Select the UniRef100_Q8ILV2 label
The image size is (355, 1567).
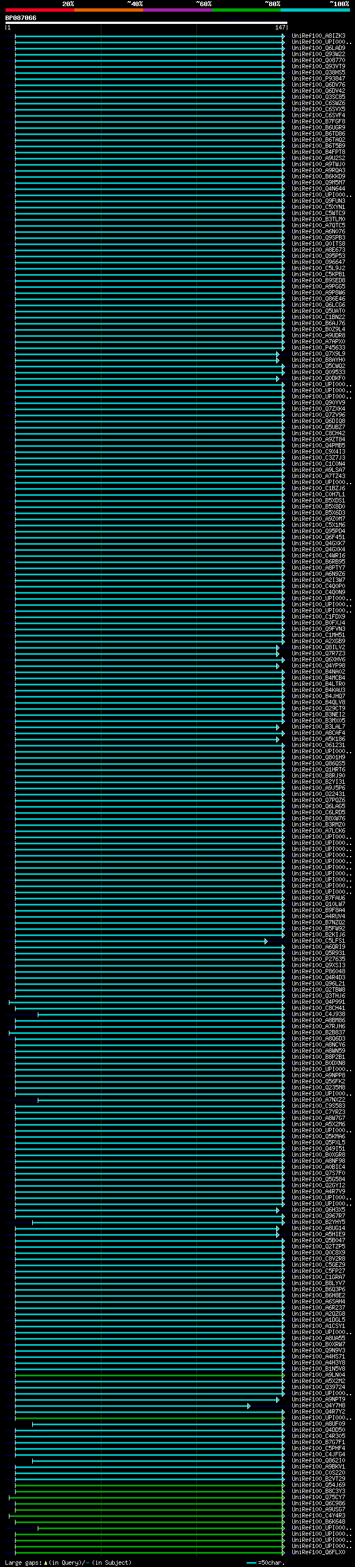318,647
